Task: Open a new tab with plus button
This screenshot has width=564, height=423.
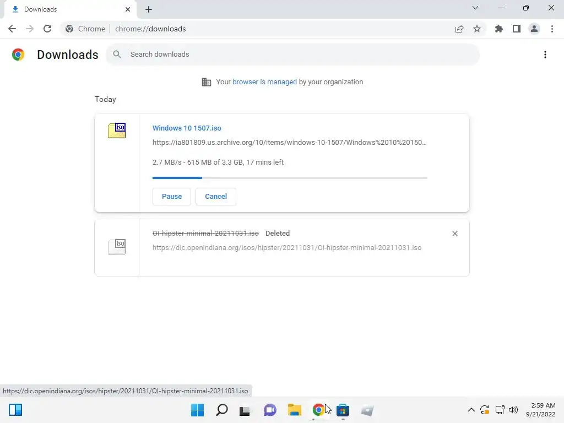Action: coord(149,9)
